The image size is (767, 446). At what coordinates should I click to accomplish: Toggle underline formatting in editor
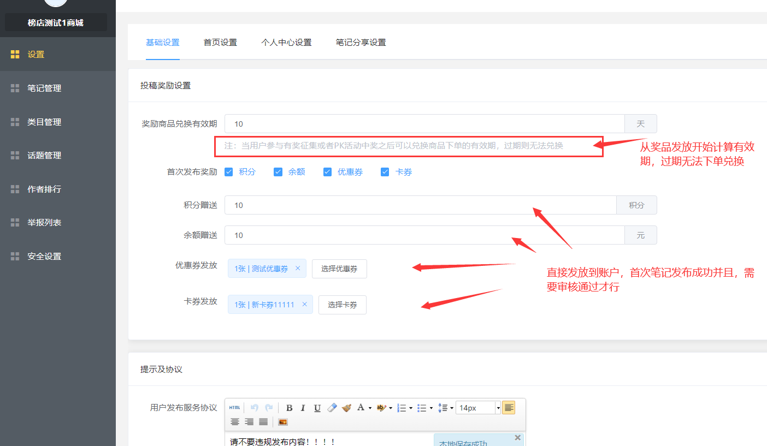point(317,408)
